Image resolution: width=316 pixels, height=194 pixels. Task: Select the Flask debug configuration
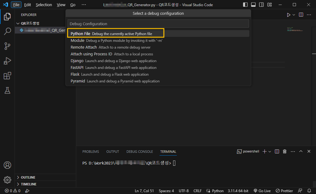(158, 74)
